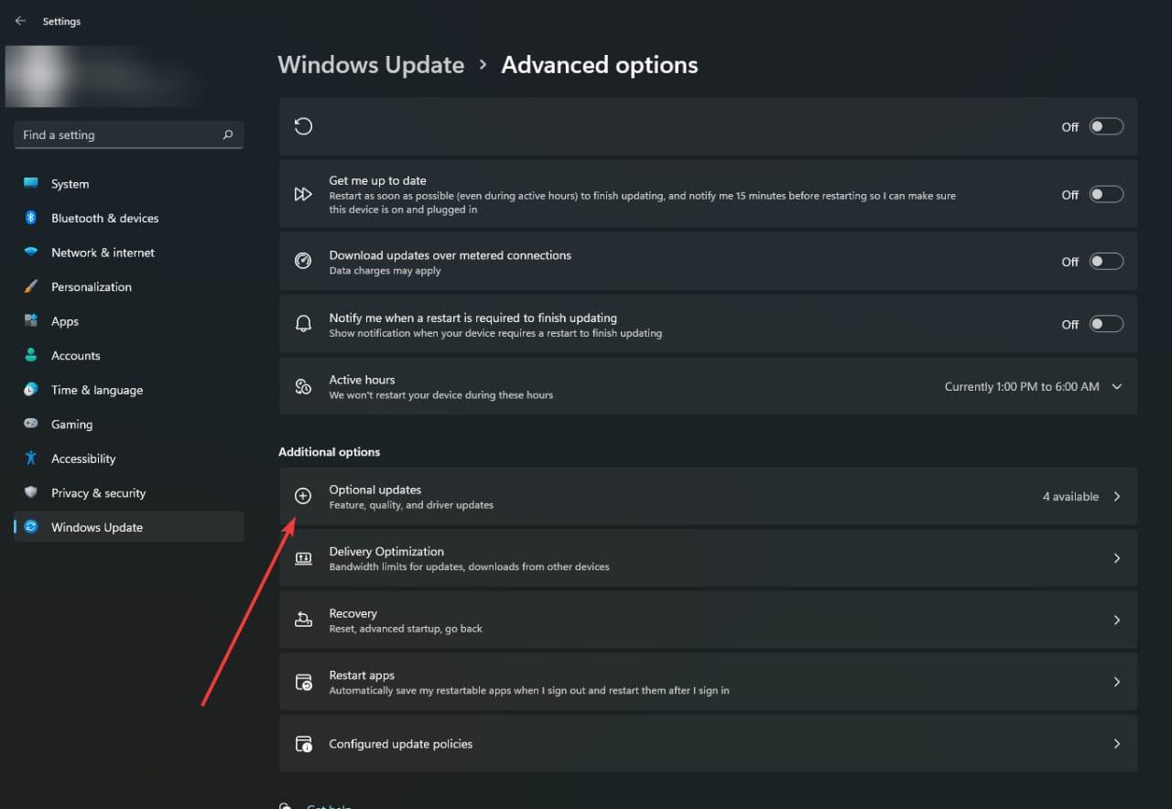The image size is (1172, 809).
Task: Turn on Download updates over metered connections
Action: tap(1106, 262)
